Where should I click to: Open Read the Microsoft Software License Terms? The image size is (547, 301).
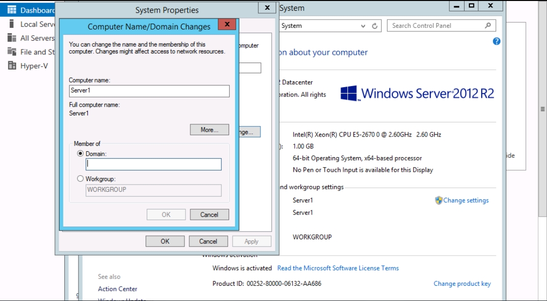[x=338, y=268]
